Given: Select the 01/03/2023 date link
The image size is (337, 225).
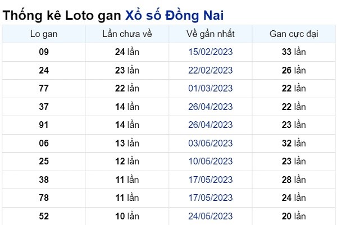Looking at the screenshot, I should click(x=211, y=89).
